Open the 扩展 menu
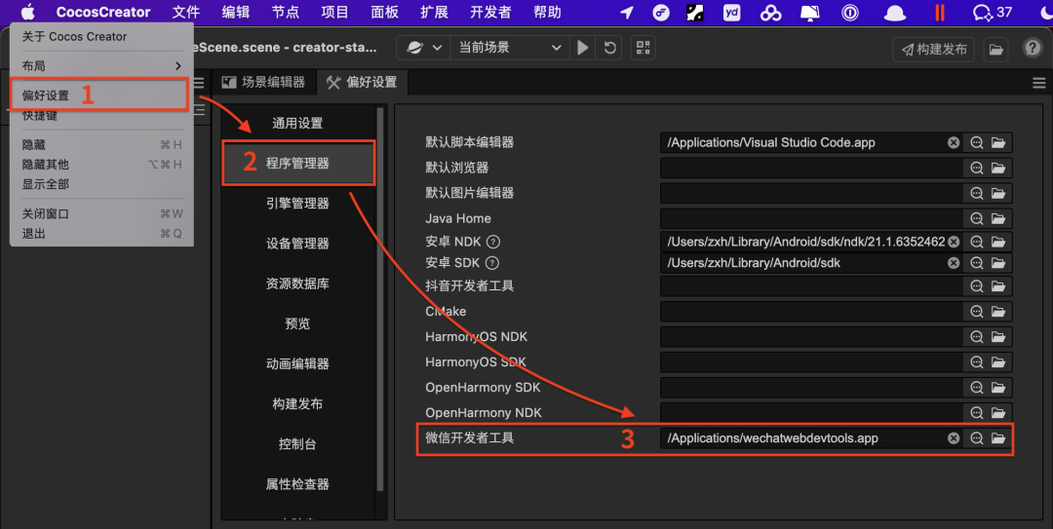 pyautogui.click(x=434, y=12)
